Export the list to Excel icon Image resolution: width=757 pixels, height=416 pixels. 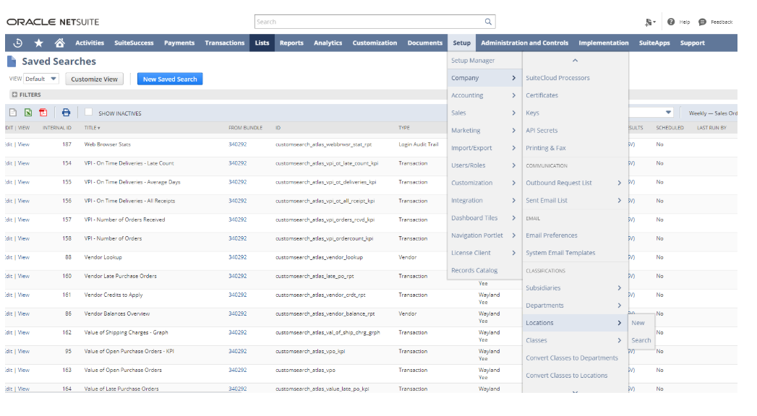28,113
